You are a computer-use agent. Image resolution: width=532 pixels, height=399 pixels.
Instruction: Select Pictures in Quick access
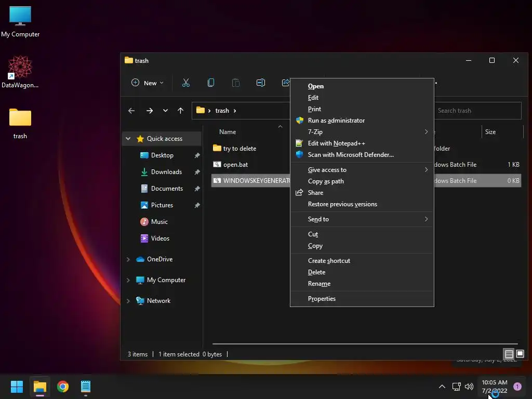(x=162, y=205)
